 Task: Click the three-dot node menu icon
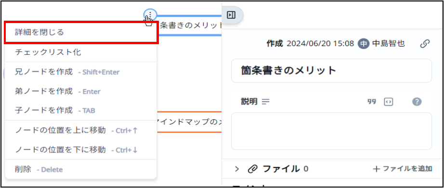(x=150, y=14)
